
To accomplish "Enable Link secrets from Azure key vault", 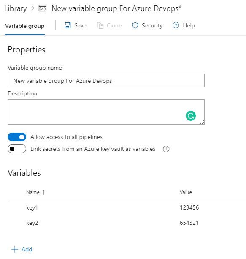I will click(17, 149).
